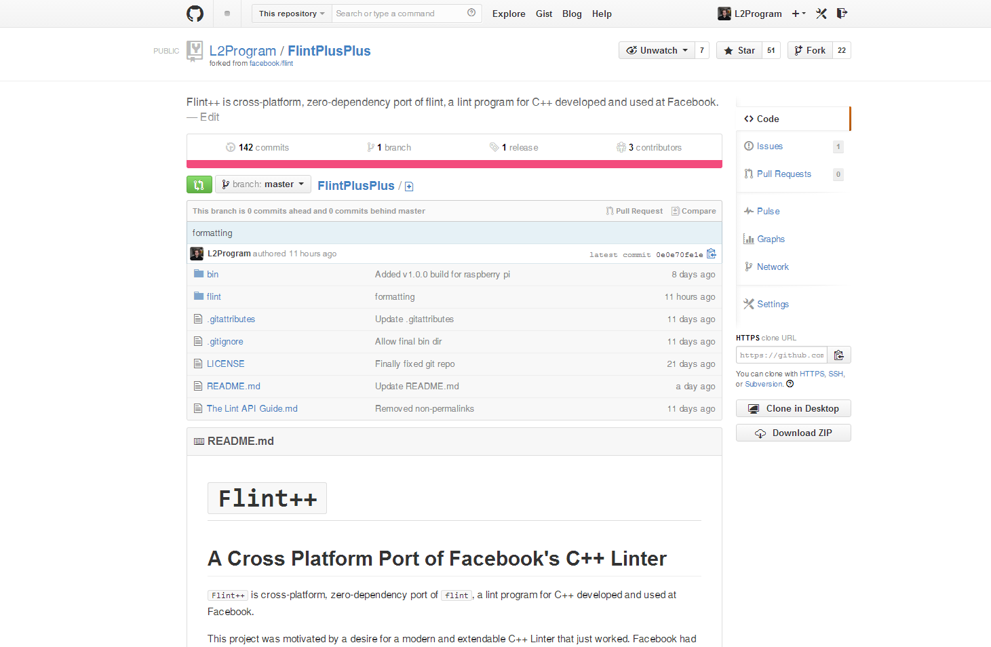Image resolution: width=991 pixels, height=647 pixels.
Task: Open The Lint API Guide.md file
Action: (252, 408)
